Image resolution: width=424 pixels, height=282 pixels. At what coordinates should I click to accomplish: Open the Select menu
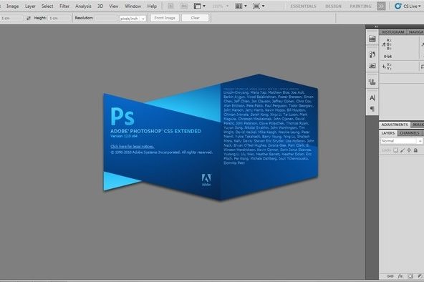[47, 6]
